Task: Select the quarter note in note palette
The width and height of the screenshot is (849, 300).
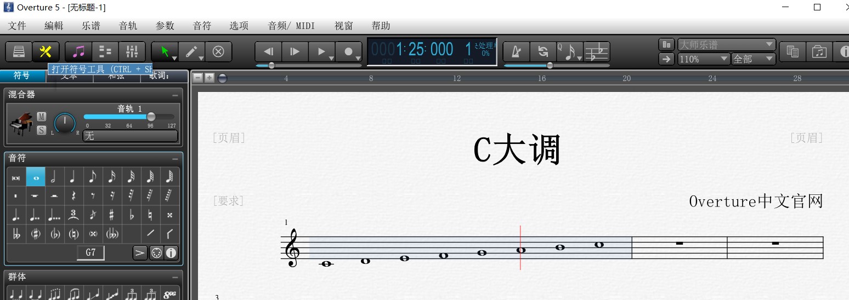Action: 73,177
